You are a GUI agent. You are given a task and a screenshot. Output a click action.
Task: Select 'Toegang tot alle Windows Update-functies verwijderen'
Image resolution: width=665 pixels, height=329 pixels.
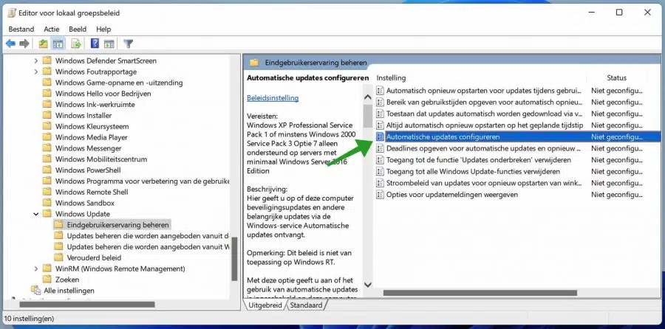pos(473,171)
